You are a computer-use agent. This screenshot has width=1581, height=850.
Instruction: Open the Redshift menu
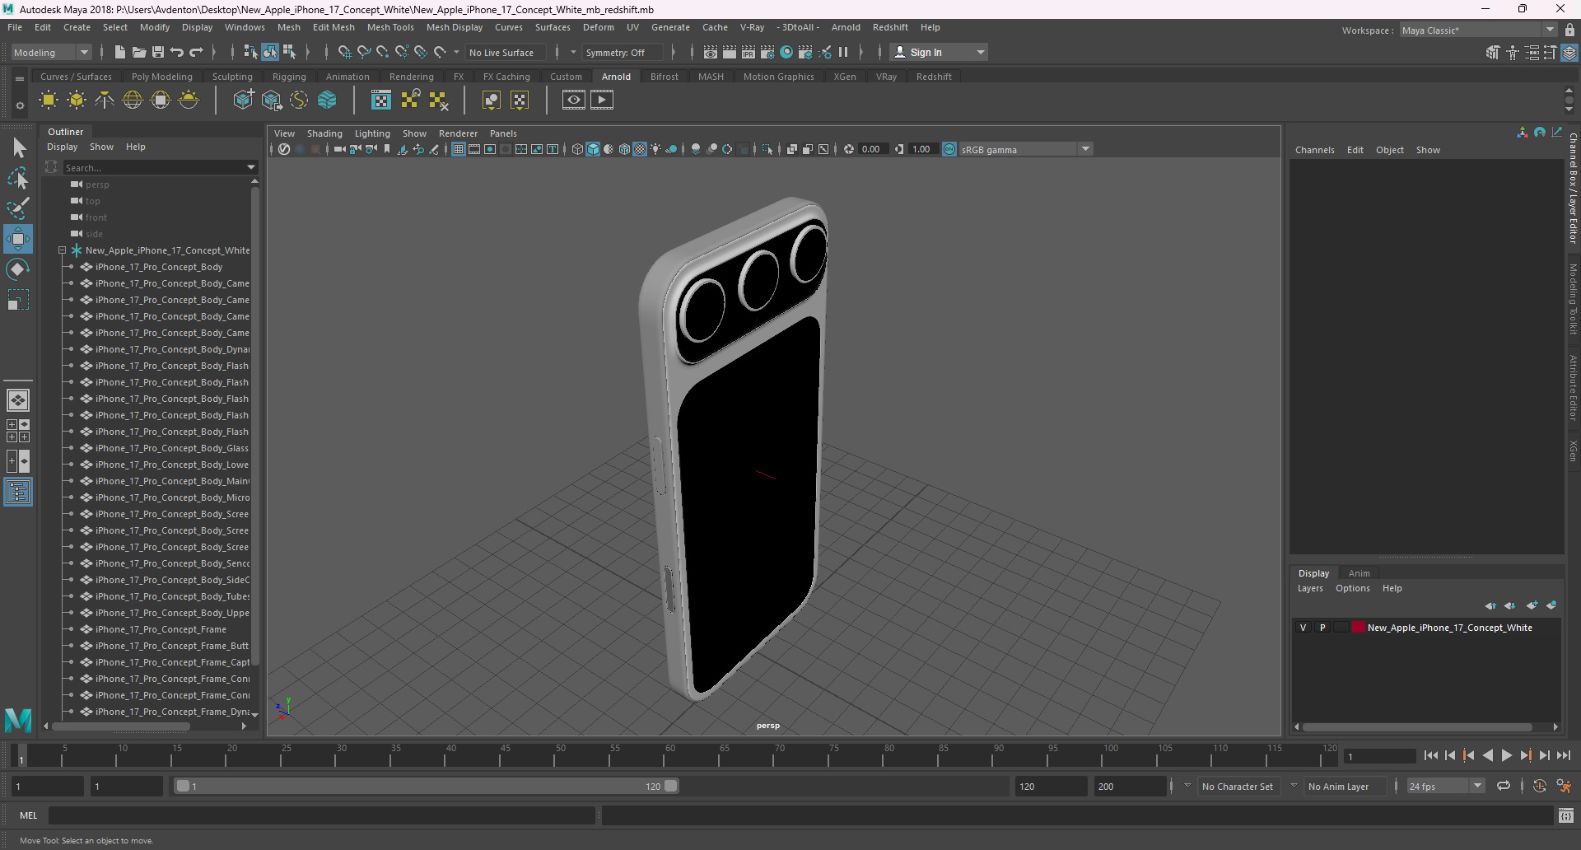[890, 27]
